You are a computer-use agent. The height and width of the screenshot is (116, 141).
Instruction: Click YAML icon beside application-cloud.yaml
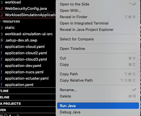[1, 47]
